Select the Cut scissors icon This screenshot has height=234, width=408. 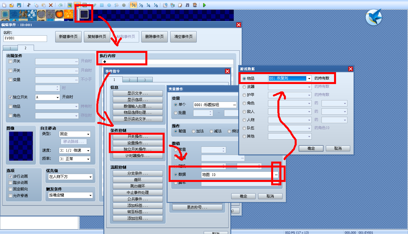[x=29, y=5]
